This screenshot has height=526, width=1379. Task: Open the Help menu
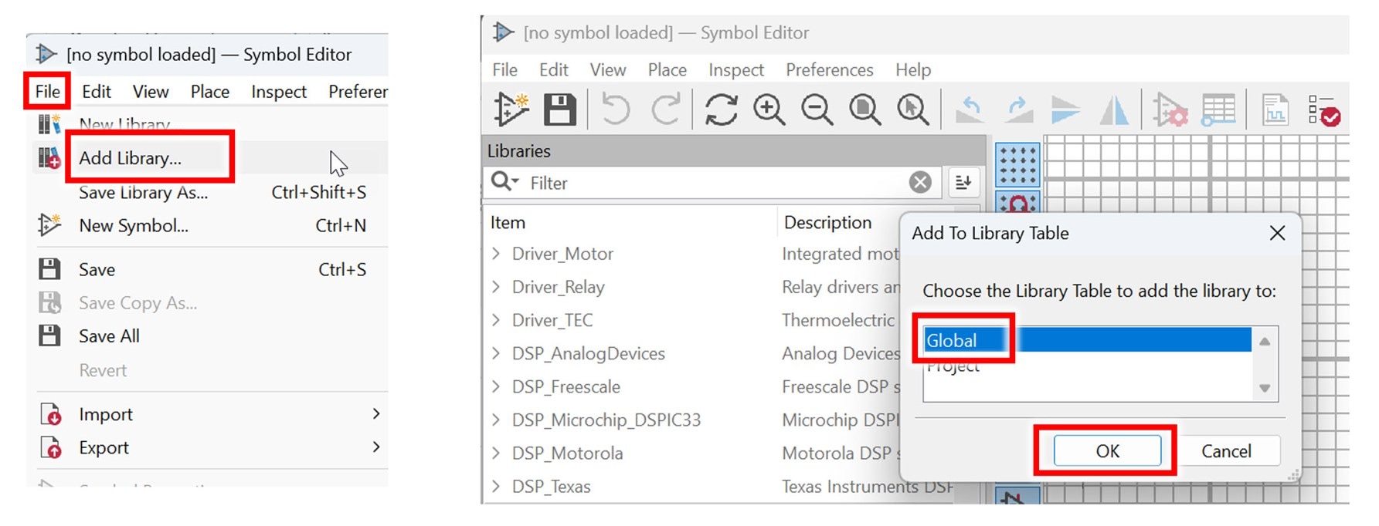913,69
